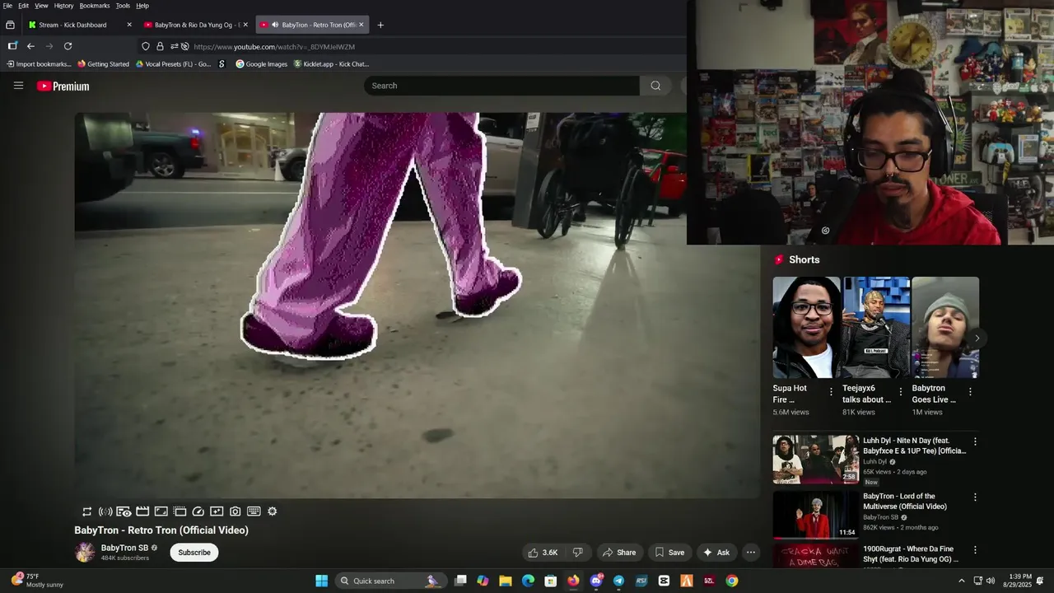Click the YouTube Search field
The image size is (1054, 593).
tap(501, 86)
